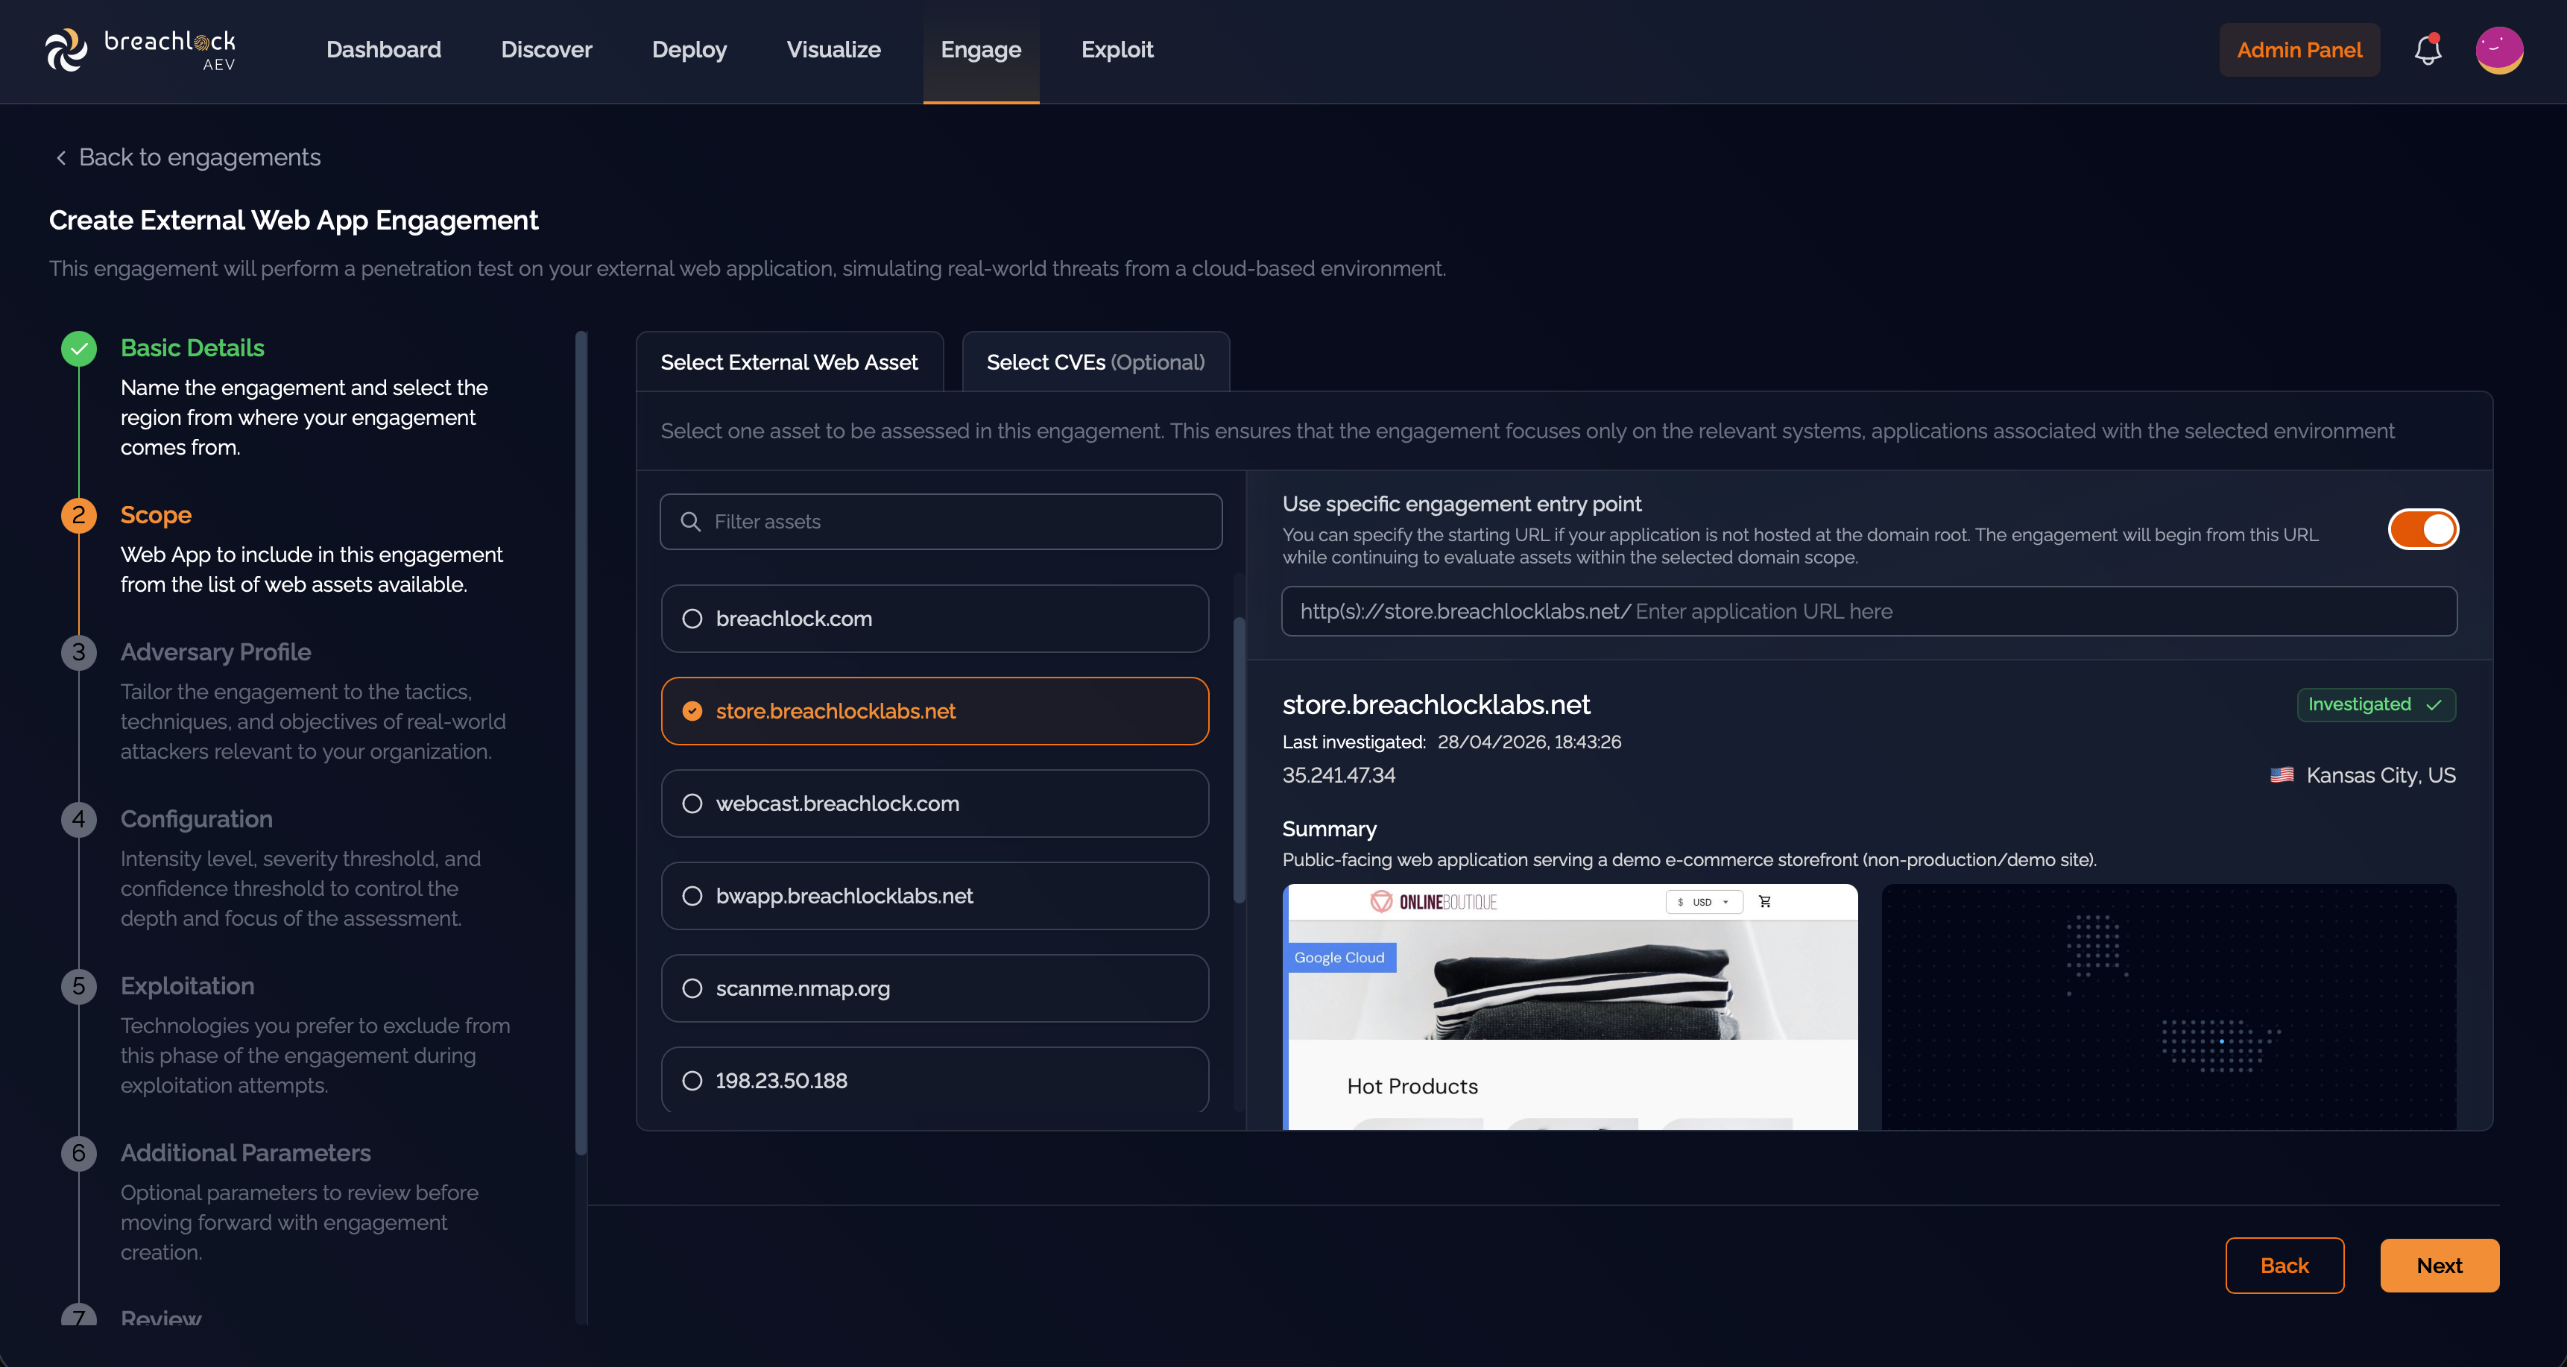Image resolution: width=2567 pixels, height=1367 pixels.
Task: Open the user profile avatar
Action: pyautogui.click(x=2499, y=50)
